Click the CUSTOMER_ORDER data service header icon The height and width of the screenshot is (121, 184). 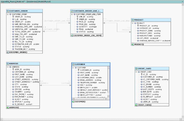pyautogui.click(x=8, y=11)
